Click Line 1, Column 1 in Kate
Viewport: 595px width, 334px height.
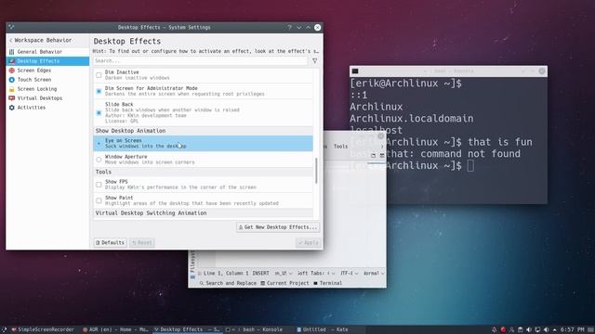point(226,273)
